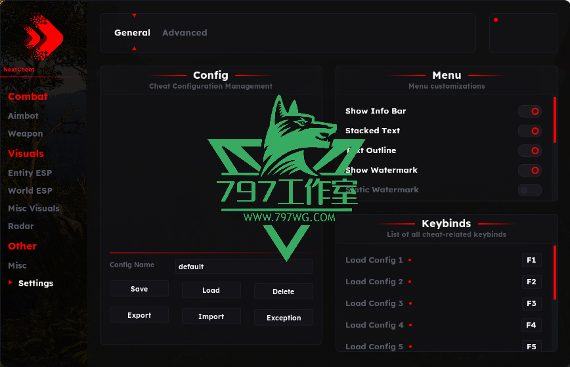Click the red dot next to Load Config 3
The image size is (570, 367).
coord(410,303)
